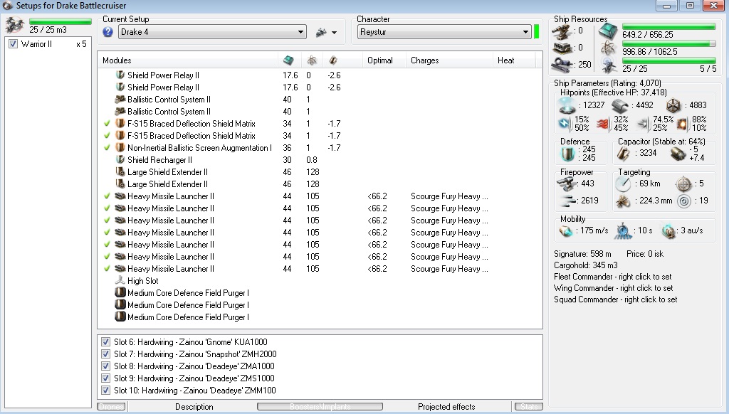Select the Shield Recharger II module row
Image resolution: width=729 pixels, height=414 pixels.
pyautogui.click(x=320, y=160)
